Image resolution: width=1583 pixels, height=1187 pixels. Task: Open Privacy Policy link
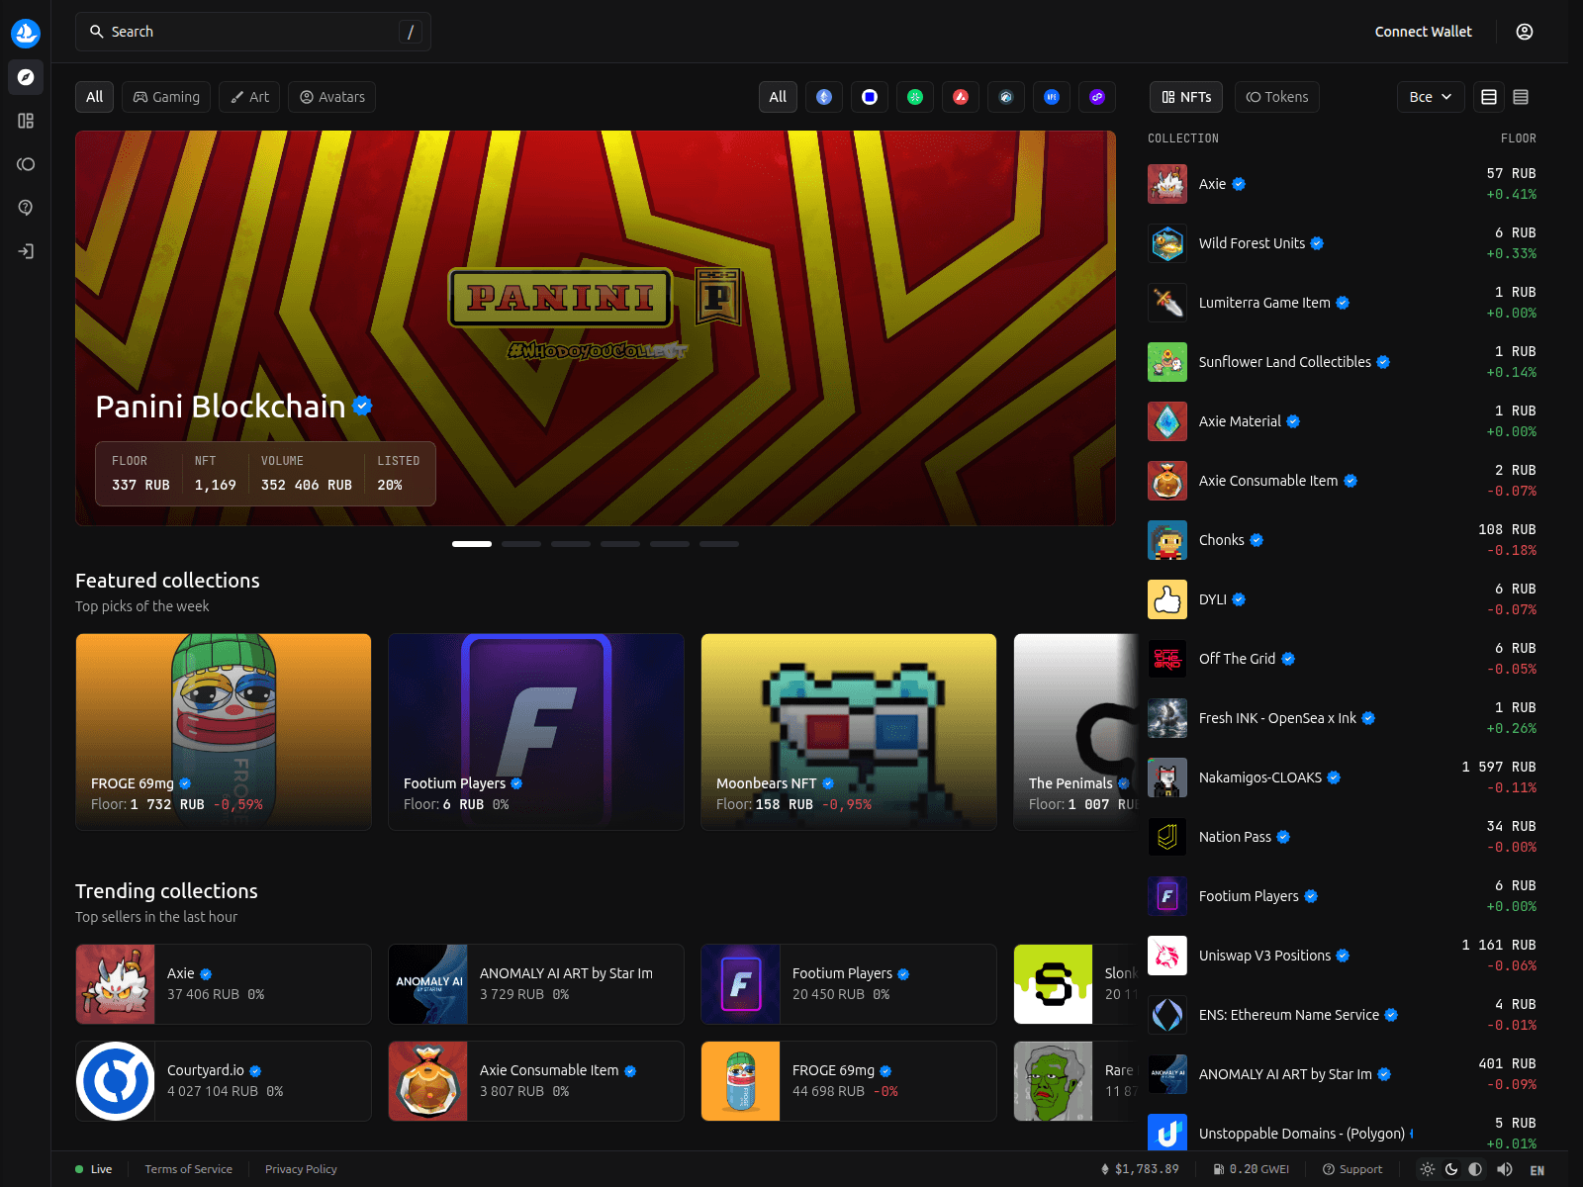(x=301, y=1169)
